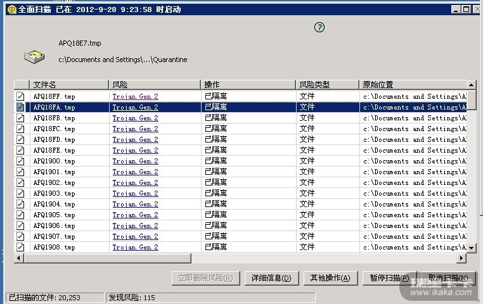
Task: Select APQ18FD.tmp file name
Action: coord(55,140)
